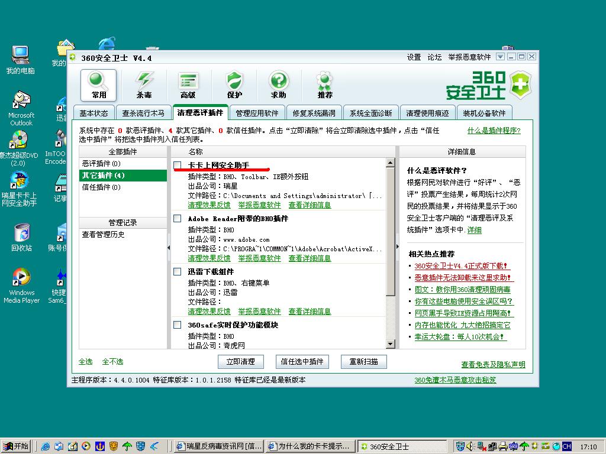606x454 pixels.
Task: Click plugin list scrollbar up arrow
Action: [x=391, y=163]
